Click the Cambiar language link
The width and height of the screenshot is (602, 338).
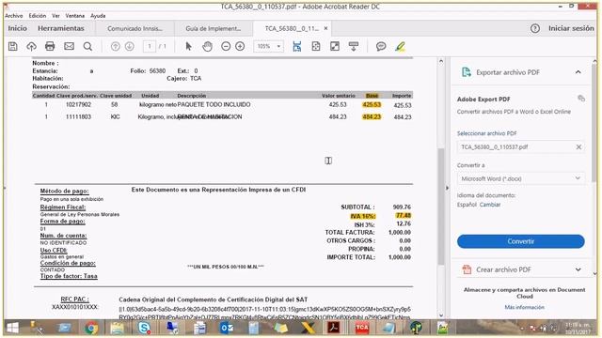point(490,205)
